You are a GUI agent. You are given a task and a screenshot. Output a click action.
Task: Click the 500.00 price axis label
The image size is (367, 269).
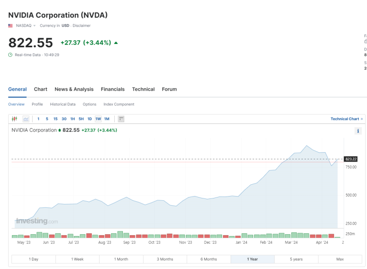351,195
